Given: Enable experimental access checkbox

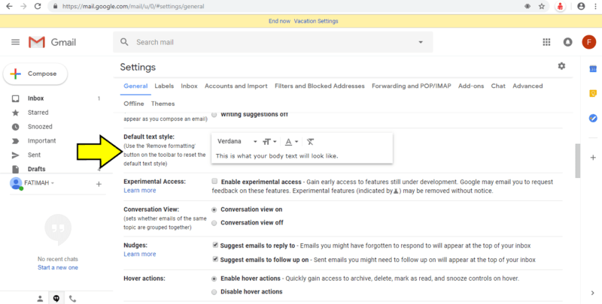Looking at the screenshot, I should point(214,181).
